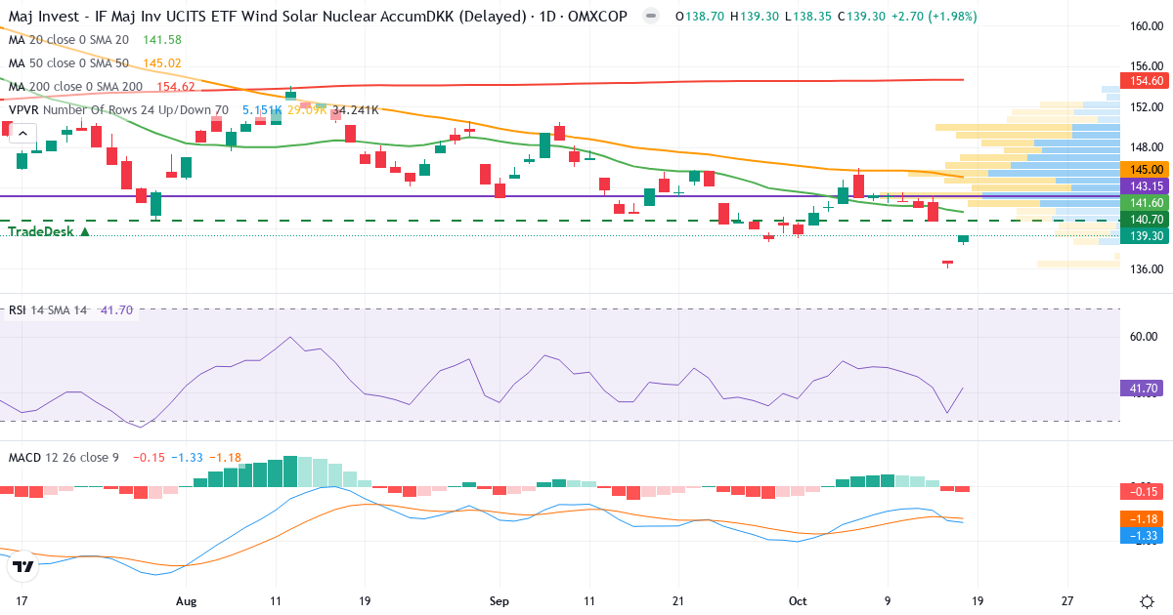This screenshot has height=615, width=1173.
Task: Click the 143.15 purple price axis label
Action: [1146, 185]
